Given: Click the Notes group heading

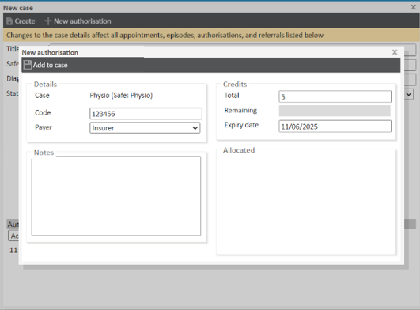Looking at the screenshot, I should [x=44, y=153].
